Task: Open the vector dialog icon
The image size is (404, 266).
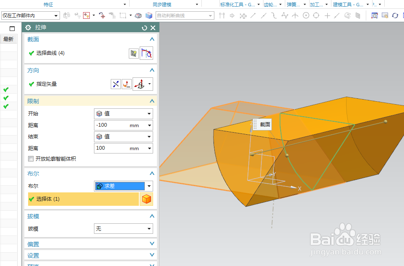Action: pyautogui.click(x=127, y=84)
